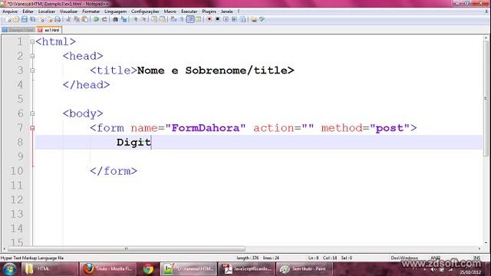Collapse the form tag fold on line 7
Viewport: 491px width, 276px height.
[x=32, y=128]
